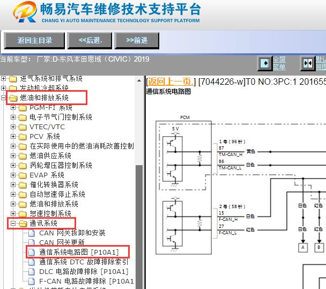Click the full-screen menu icon
326x289 pixels.
265,63
